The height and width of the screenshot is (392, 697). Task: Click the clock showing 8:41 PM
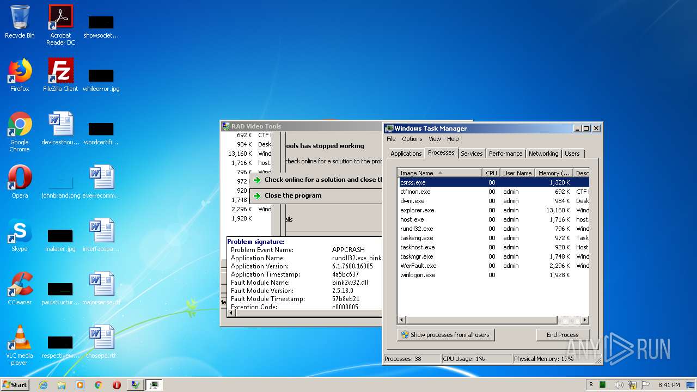669,385
